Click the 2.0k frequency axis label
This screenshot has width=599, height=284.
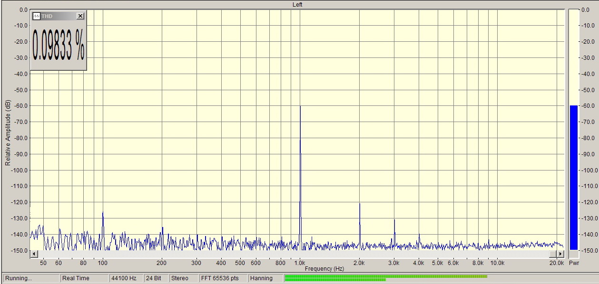[x=359, y=263]
